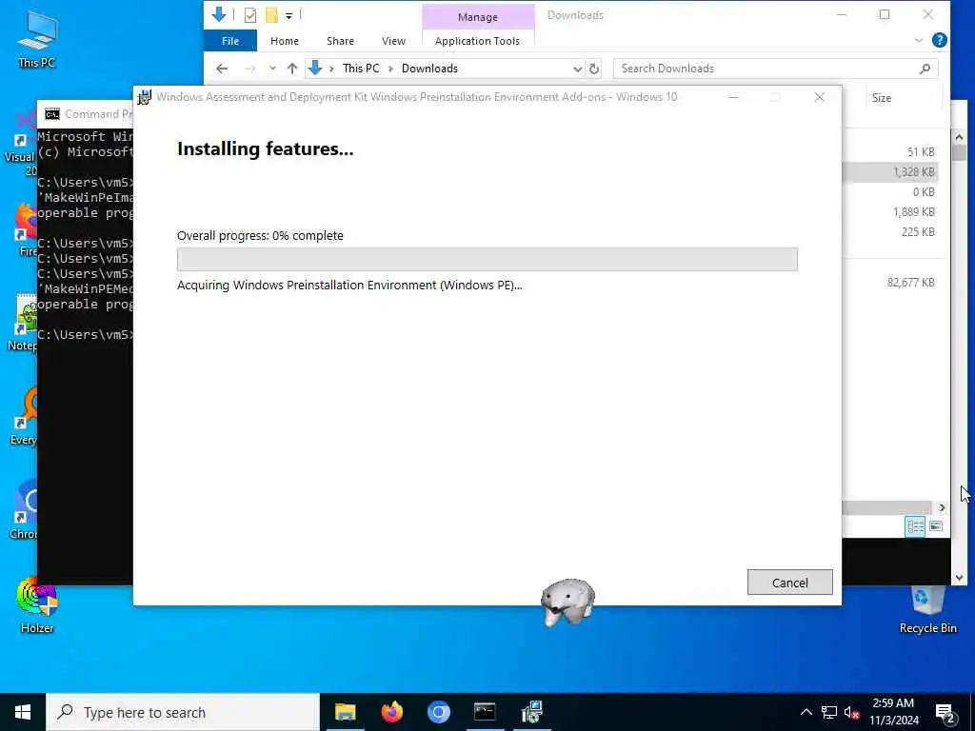Screen dimensions: 975x731
Task: Sort files by Size column
Action: (x=881, y=98)
